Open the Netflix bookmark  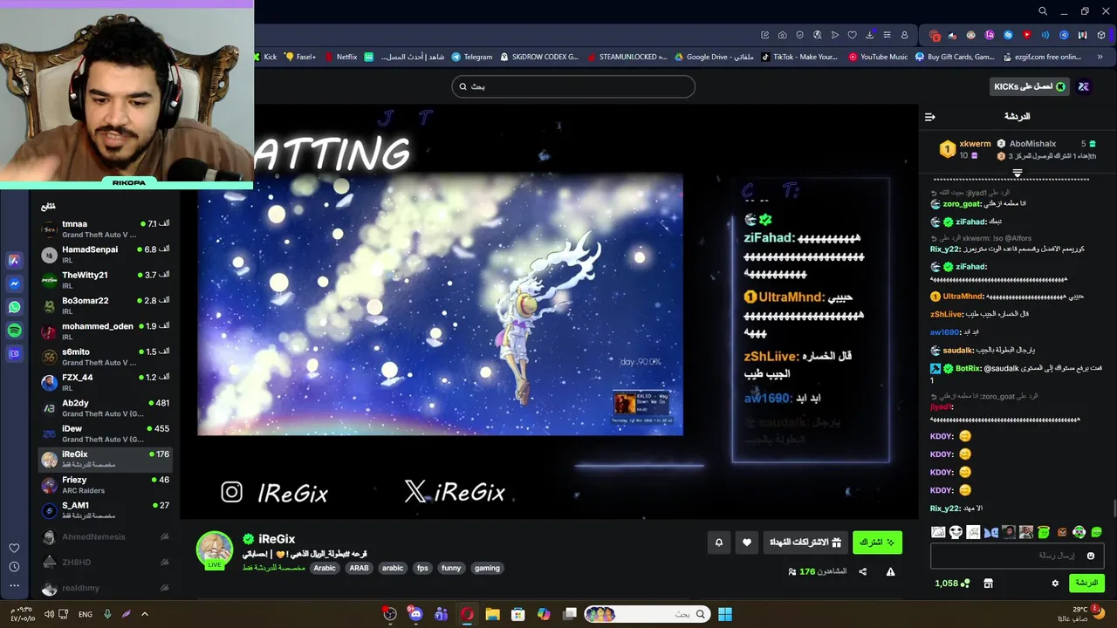click(x=339, y=57)
